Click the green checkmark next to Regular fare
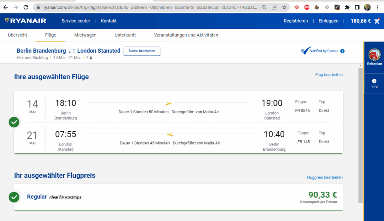 tap(14, 197)
